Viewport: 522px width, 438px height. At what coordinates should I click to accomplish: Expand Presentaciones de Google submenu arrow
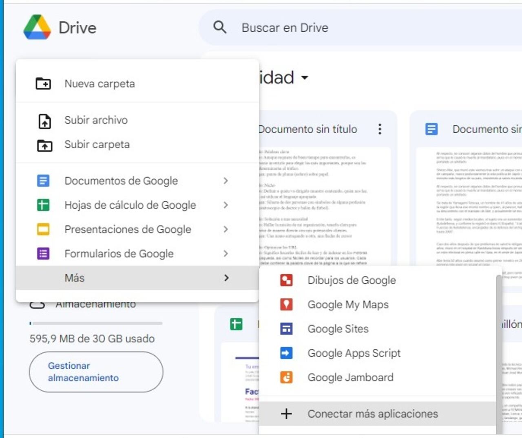(226, 229)
